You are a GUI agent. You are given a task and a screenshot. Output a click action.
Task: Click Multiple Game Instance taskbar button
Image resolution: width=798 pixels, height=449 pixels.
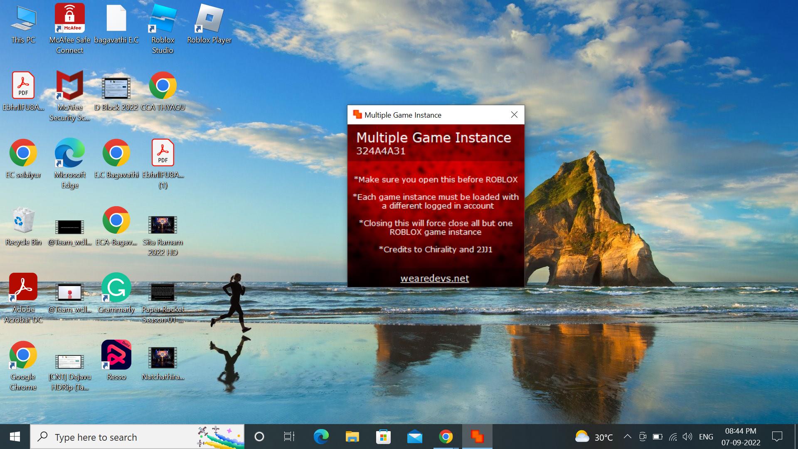477,437
